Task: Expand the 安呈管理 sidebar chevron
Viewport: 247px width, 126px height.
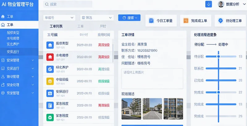Action: (x=33, y=93)
